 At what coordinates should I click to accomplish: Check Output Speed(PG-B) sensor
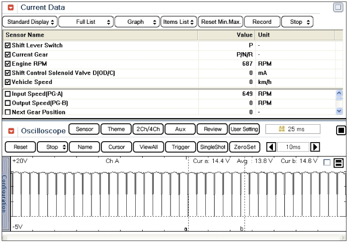point(7,103)
